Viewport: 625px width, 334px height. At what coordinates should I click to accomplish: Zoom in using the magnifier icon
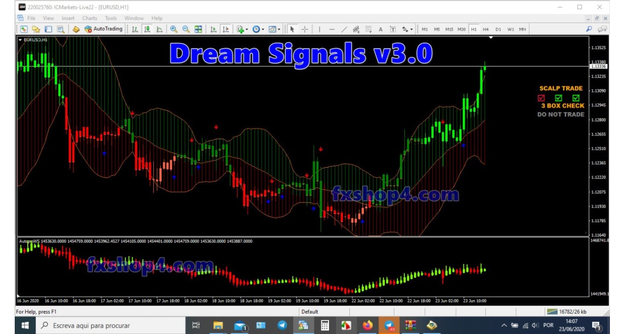[174, 29]
